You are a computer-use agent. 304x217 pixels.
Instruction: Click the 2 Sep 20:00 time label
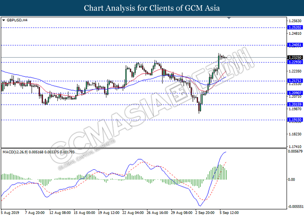(x=205, y=212)
